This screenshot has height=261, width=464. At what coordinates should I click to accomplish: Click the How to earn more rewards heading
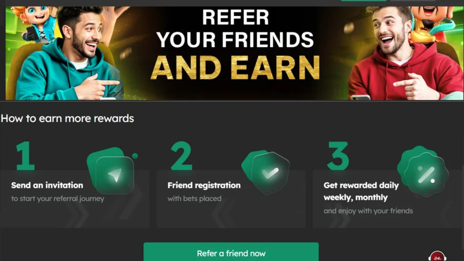point(67,118)
